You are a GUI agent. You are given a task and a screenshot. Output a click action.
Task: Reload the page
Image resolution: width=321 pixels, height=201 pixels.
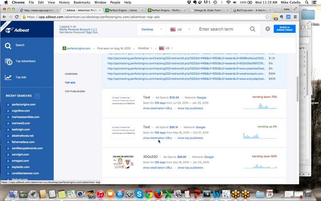(x=17, y=17)
